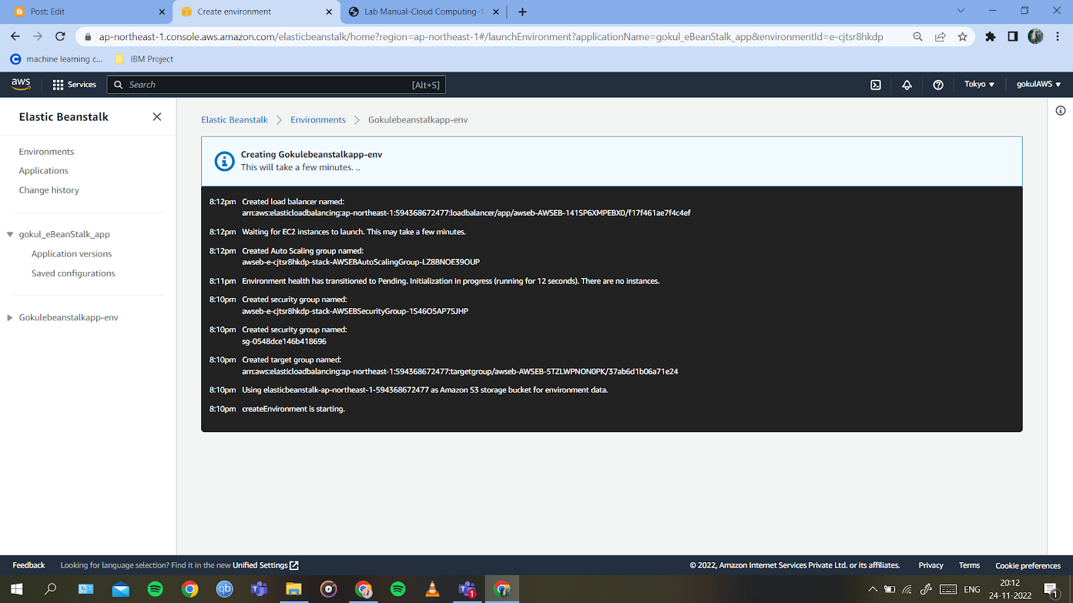Open Chrome zoom magnifier in address bar
The image size is (1073, 603).
(917, 37)
